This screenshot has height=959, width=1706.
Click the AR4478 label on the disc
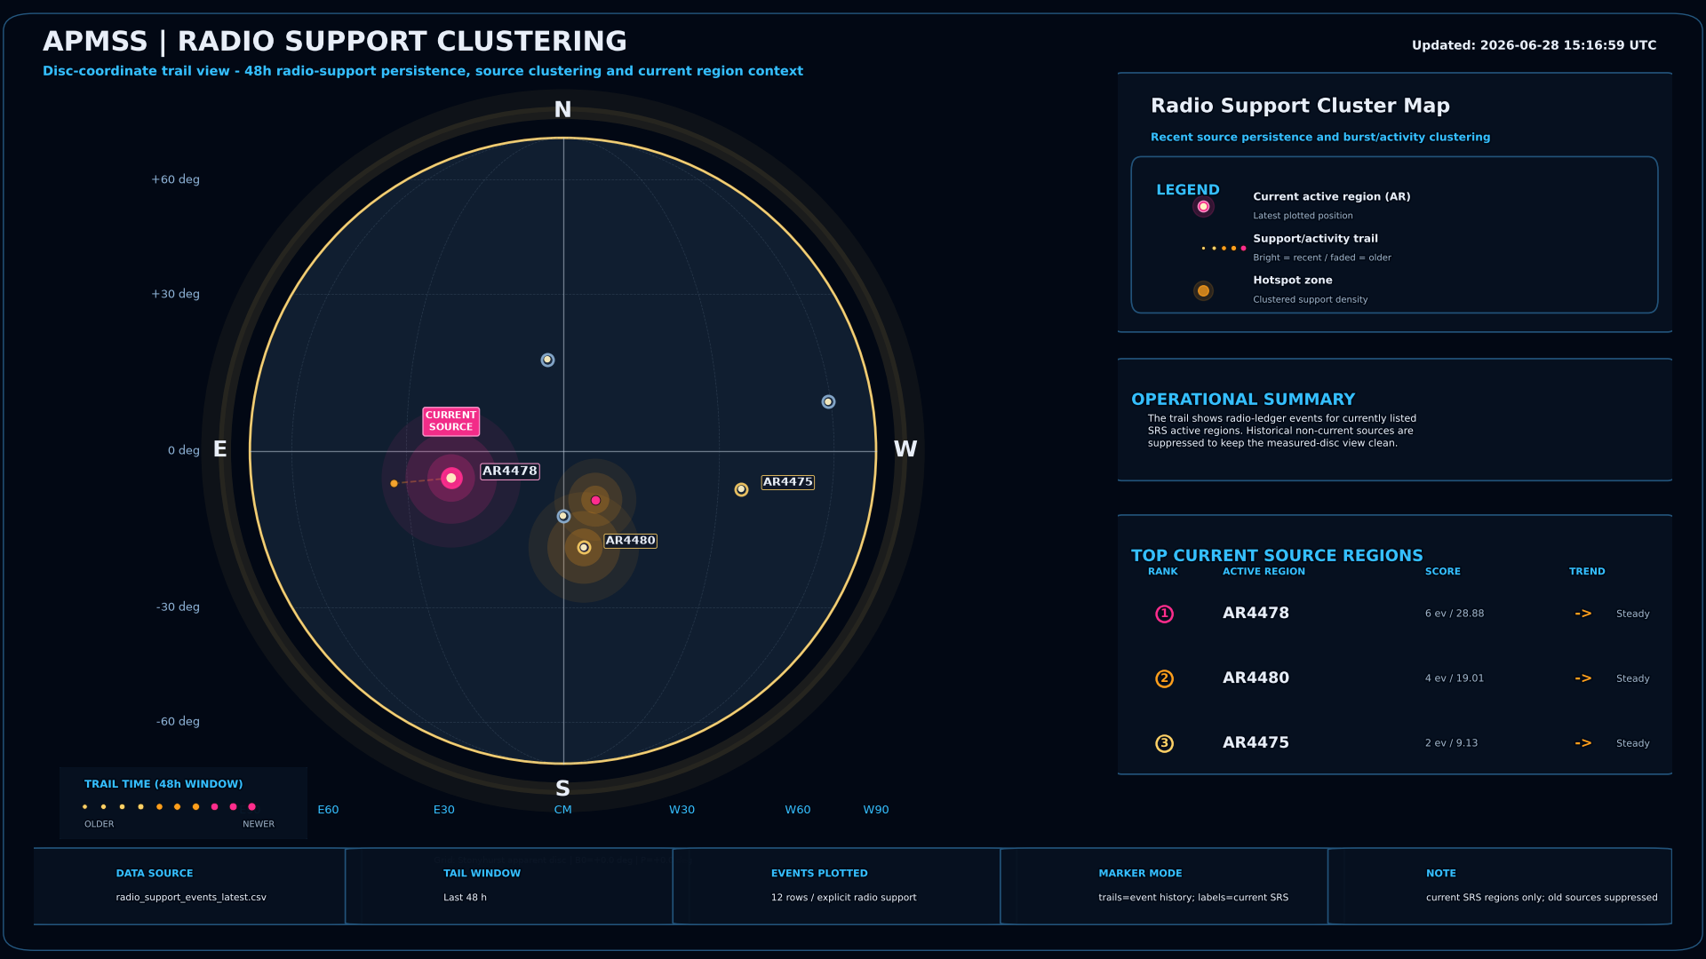(x=510, y=471)
